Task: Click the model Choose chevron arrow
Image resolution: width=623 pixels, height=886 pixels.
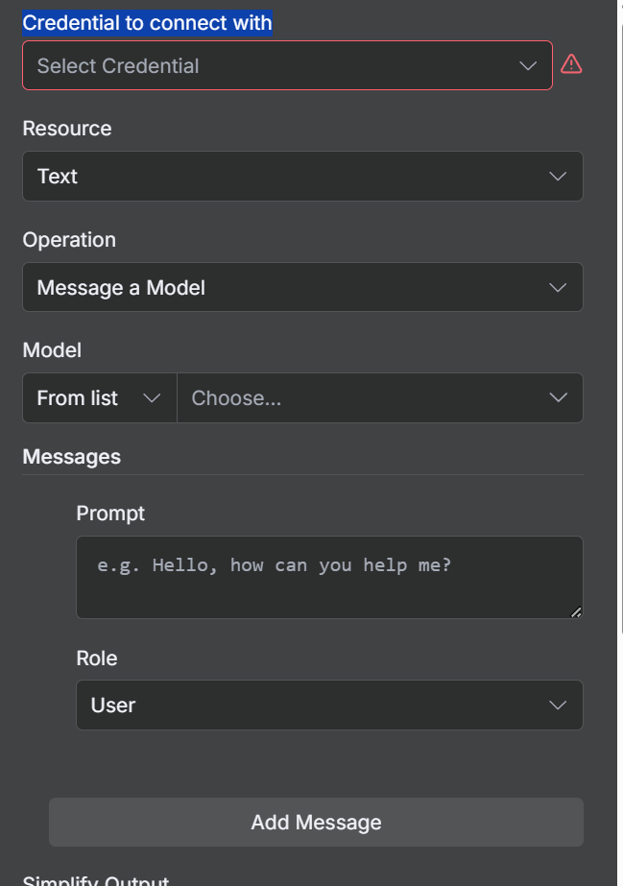Action: (558, 398)
